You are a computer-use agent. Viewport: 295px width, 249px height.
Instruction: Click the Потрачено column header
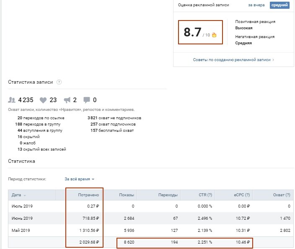(88, 195)
